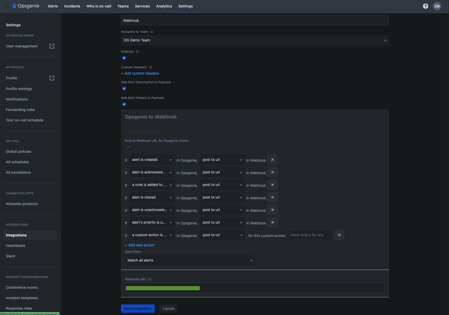449x315 pixels.
Task: Open the 'alert is unacknowledged' condition dropdown
Action: coord(152,210)
